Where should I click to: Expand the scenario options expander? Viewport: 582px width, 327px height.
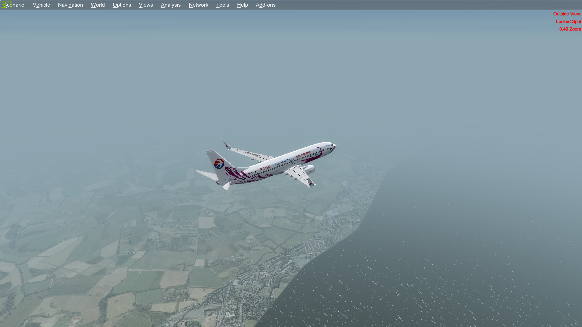click(14, 5)
